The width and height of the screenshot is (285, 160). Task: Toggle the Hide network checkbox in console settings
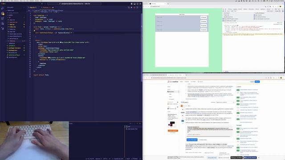(224, 13)
